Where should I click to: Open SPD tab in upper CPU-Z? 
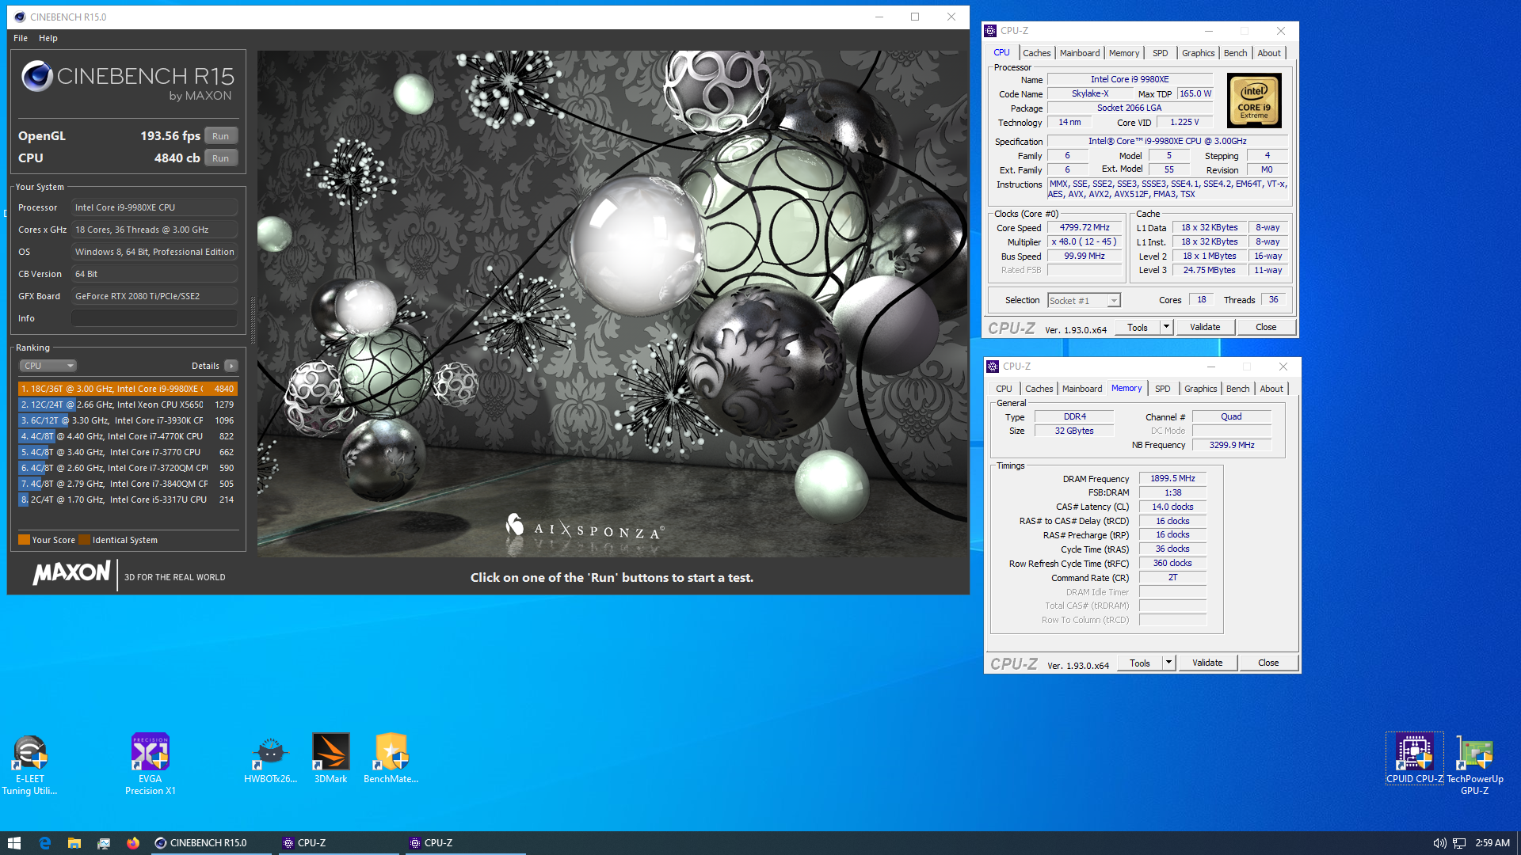pyautogui.click(x=1160, y=53)
